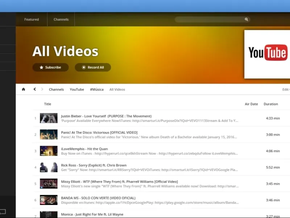This screenshot has width=290, height=218.
Task: Open Justin Bieber Love Yourself thumbnail
Action: click(x=49, y=118)
